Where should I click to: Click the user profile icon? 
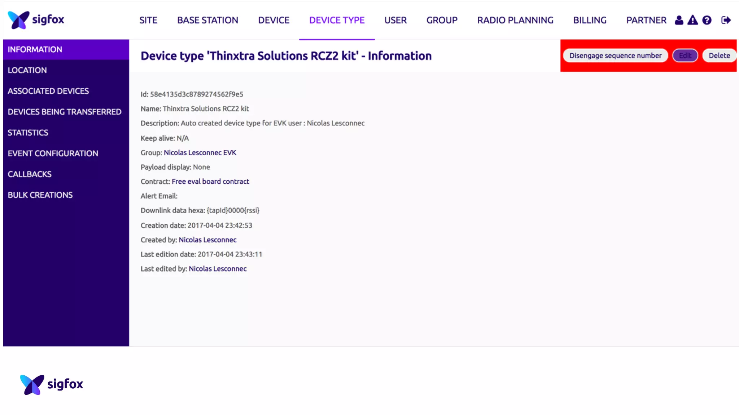[679, 20]
